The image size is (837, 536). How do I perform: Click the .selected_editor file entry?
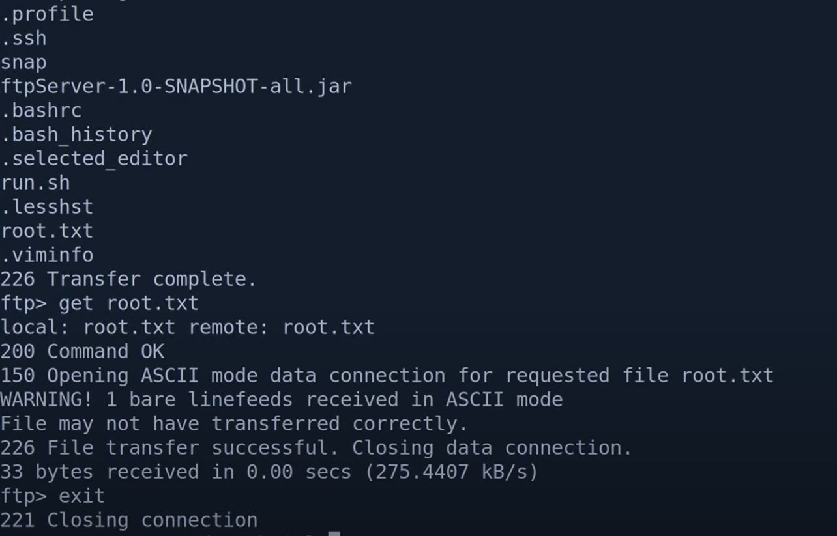click(x=94, y=159)
